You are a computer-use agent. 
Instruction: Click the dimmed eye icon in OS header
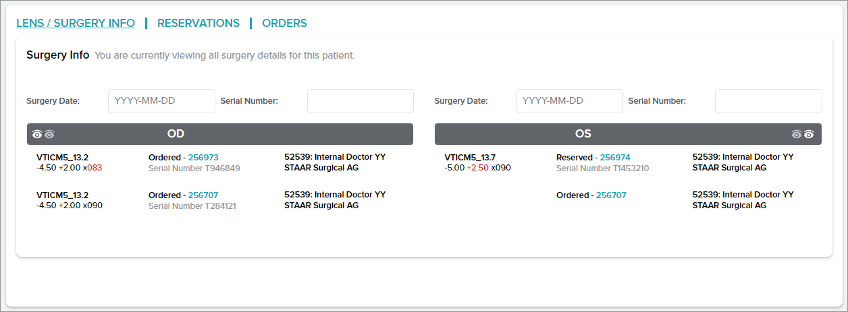point(797,134)
